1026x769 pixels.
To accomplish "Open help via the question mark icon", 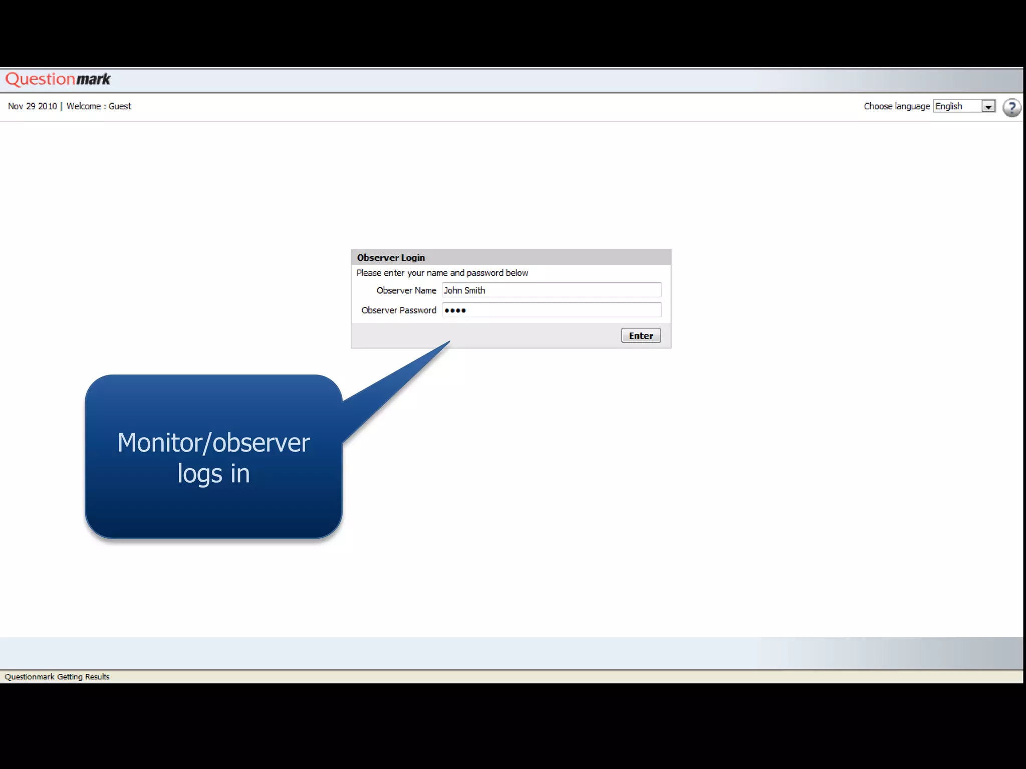I will 1011,107.
